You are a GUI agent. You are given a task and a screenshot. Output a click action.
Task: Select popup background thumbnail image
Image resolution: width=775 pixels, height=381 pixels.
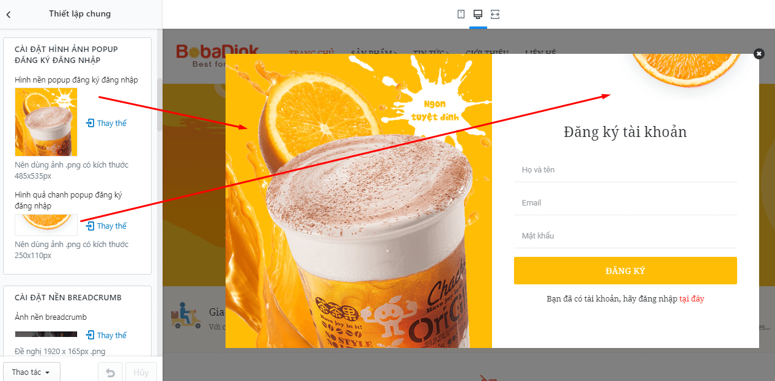tap(46, 122)
